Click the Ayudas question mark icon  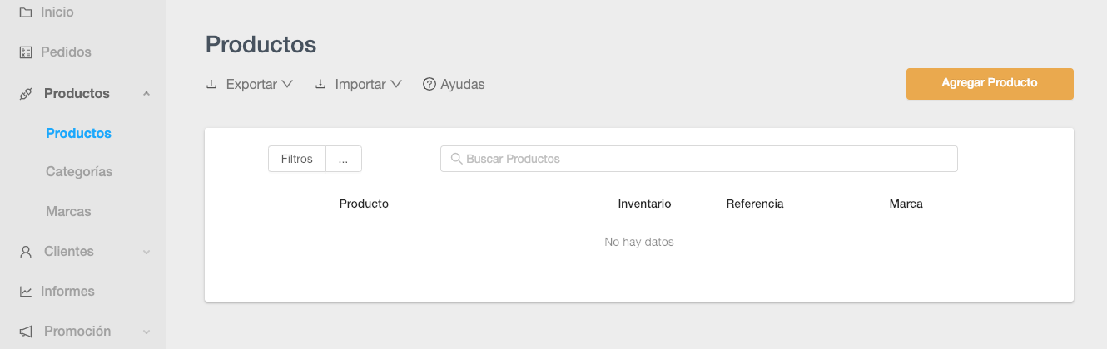(429, 84)
